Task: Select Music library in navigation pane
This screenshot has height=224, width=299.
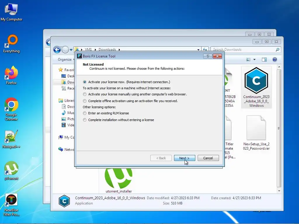Action: click(x=68, y=113)
